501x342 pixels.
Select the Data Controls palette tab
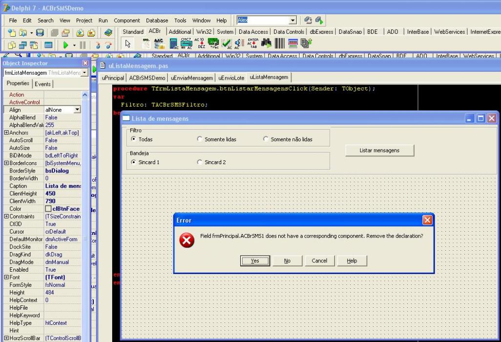pos(289,32)
